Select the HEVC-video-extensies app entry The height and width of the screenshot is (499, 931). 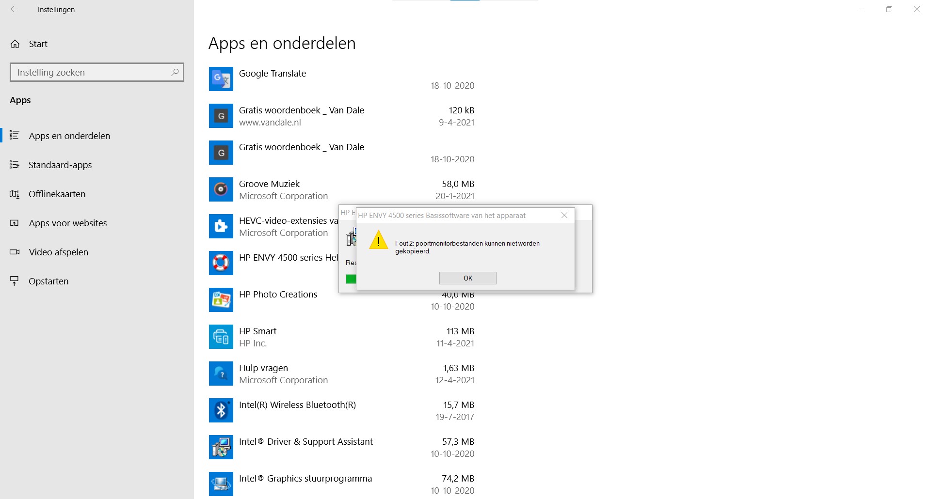(x=273, y=226)
